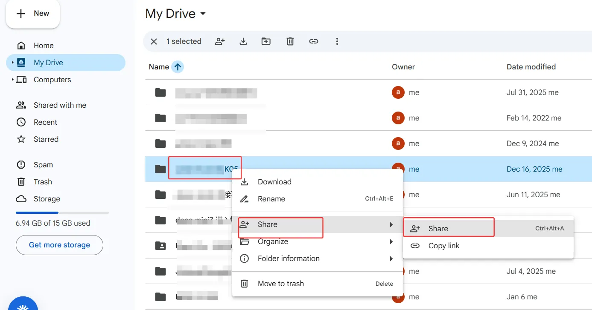Expand the Computers tree arrow in sidebar
Image resolution: width=592 pixels, height=310 pixels.
tap(12, 80)
